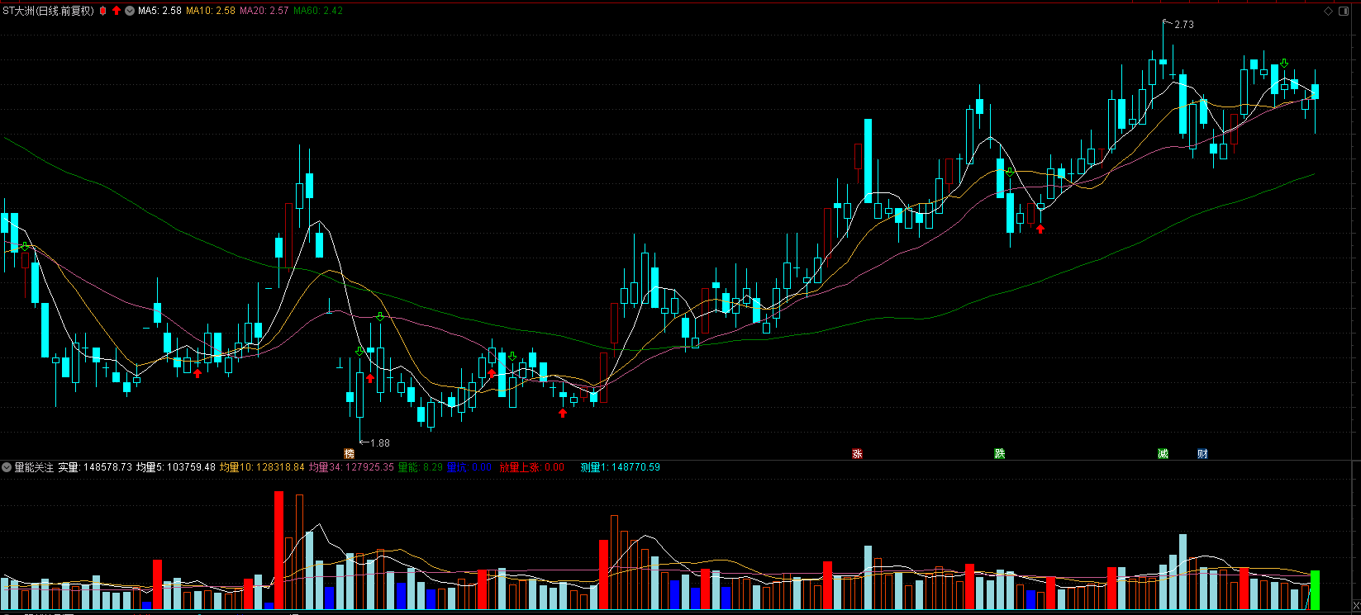Click the 放量上涨: 0.00 value
The width and height of the screenshot is (1361, 615).
[532, 467]
